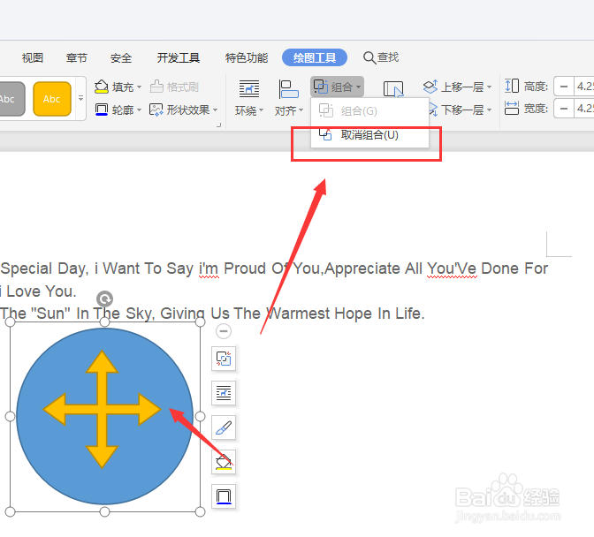594x537 pixels.
Task: Click the 对齐 align icon
Action: click(289, 89)
